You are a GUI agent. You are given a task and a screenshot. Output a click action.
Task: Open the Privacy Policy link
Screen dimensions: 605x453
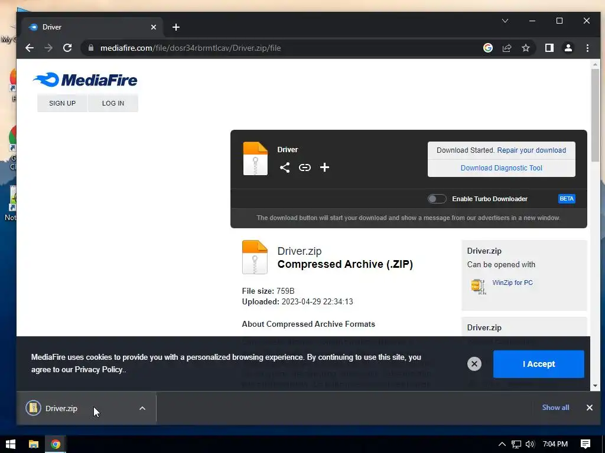pyautogui.click(x=99, y=369)
